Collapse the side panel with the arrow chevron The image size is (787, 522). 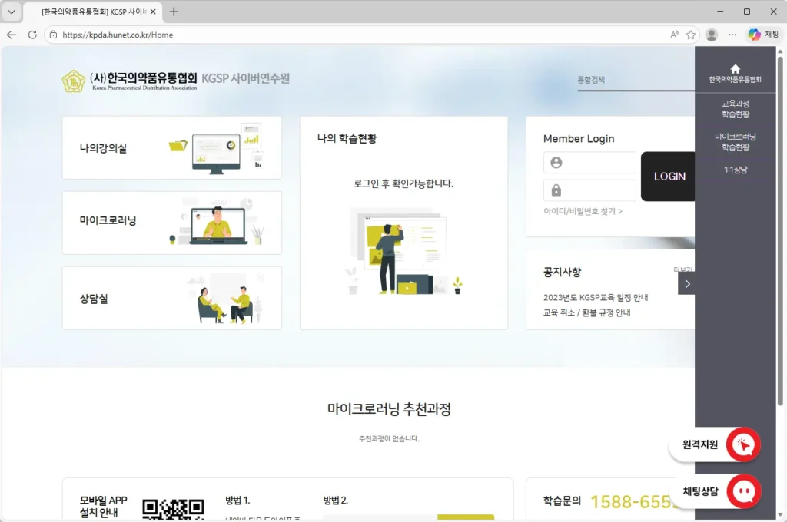pyautogui.click(x=687, y=283)
